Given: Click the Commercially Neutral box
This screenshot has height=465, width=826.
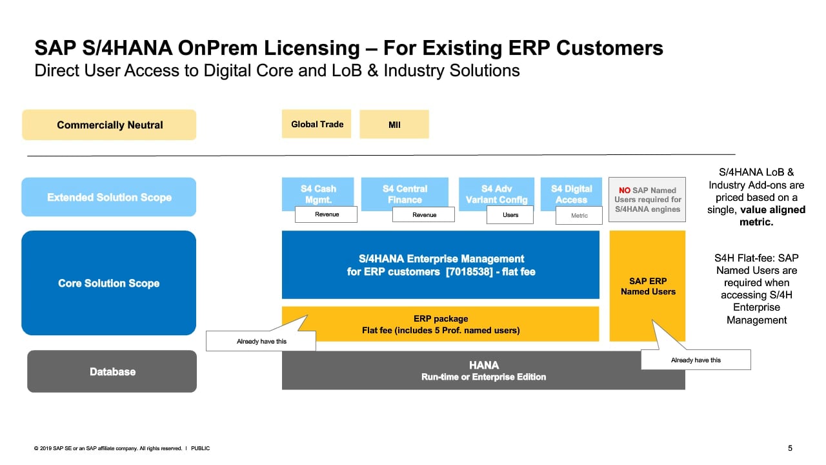Looking at the screenshot, I should tap(109, 125).
